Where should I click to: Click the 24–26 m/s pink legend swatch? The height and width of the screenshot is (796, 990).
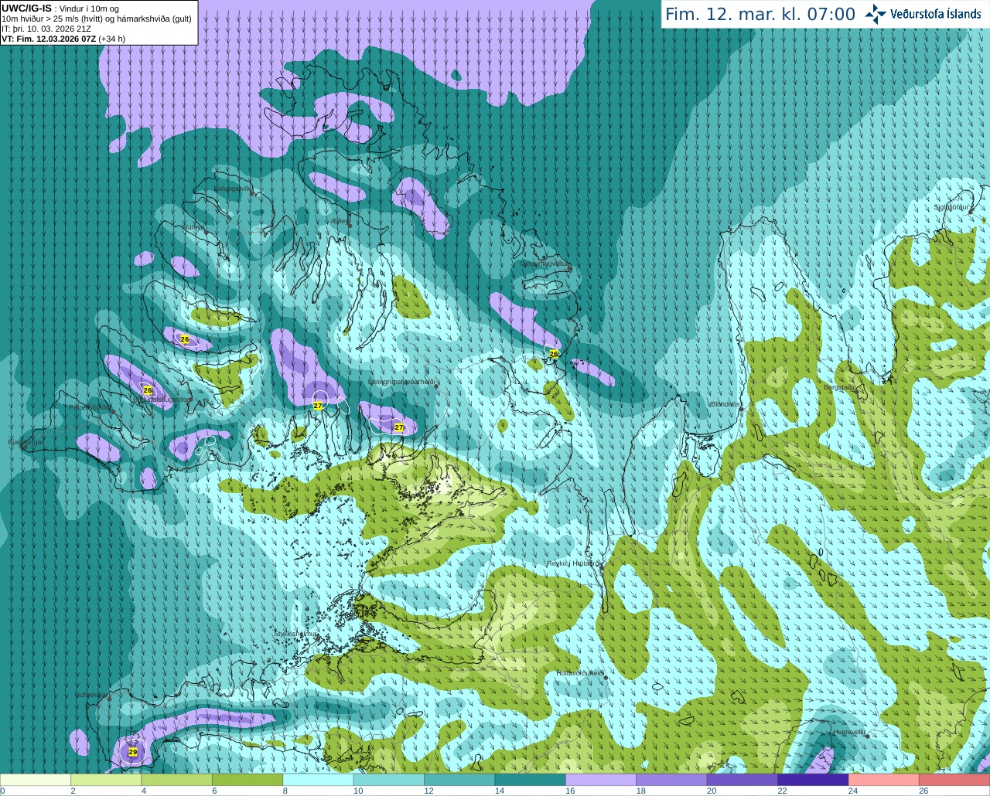[x=884, y=780]
